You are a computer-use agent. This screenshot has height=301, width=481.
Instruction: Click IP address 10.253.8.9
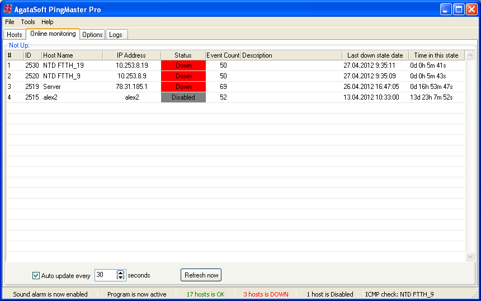point(132,76)
